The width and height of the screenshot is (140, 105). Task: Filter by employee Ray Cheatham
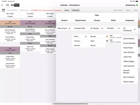[130, 77]
